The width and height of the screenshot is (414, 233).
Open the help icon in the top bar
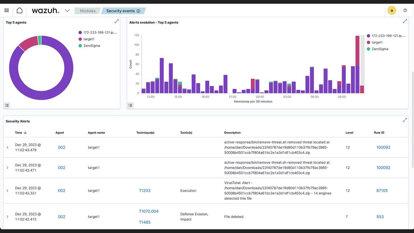(x=405, y=11)
